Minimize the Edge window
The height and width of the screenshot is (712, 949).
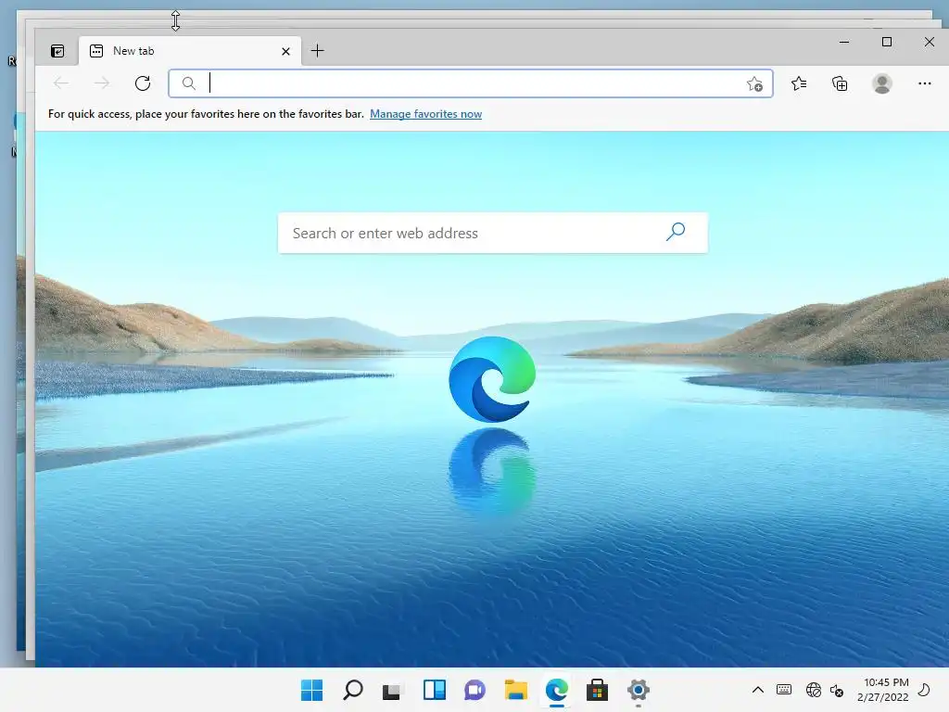point(844,42)
